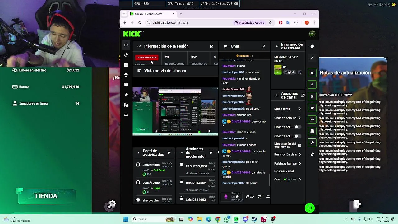398x224 pixels.
Task: Open the chat settings gear icon
Action: coord(268,197)
